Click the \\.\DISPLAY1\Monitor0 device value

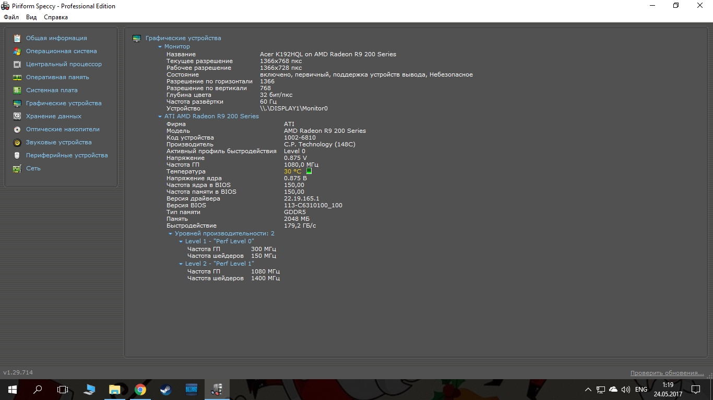[x=294, y=108]
